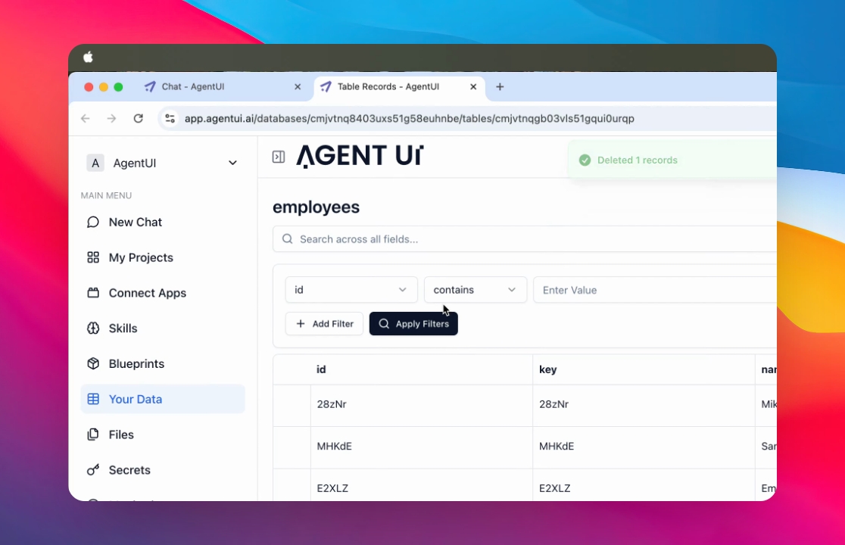Click the Your Data table icon

pos(93,399)
